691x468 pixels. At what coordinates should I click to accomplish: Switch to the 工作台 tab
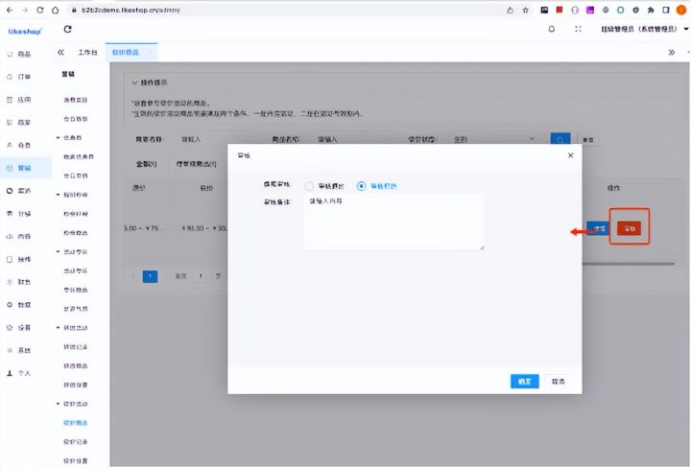pos(87,52)
